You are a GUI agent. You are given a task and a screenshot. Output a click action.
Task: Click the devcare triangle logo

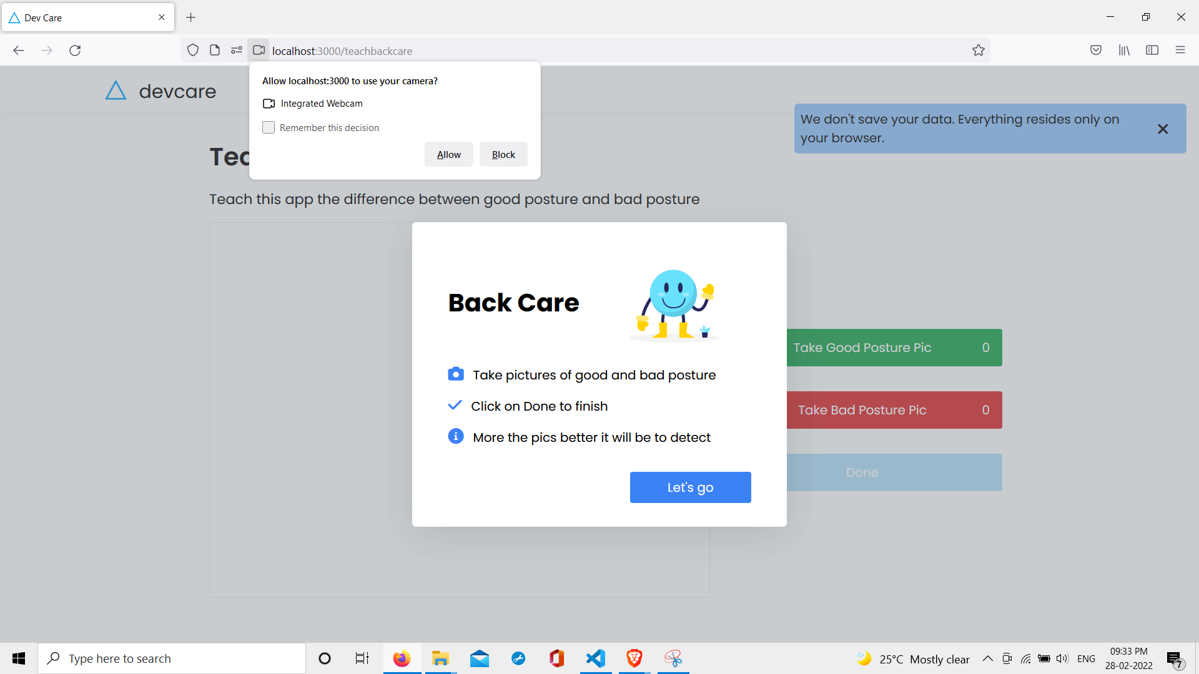click(116, 91)
